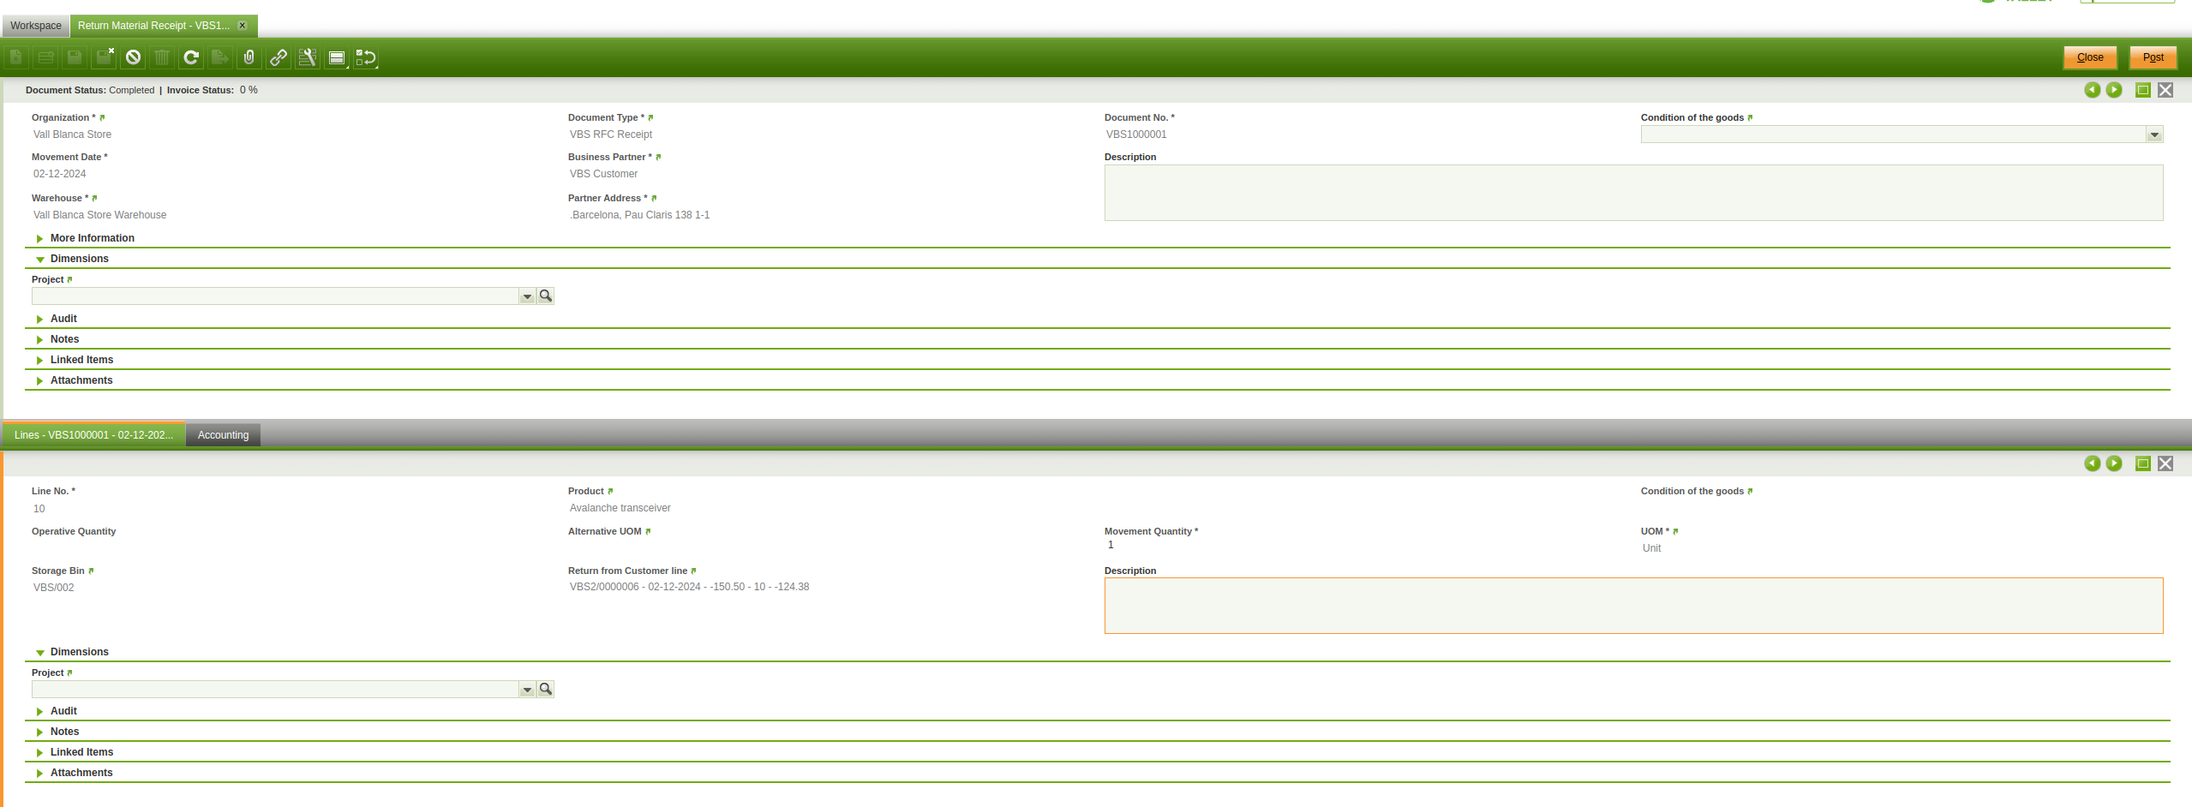Click the link icon beside Organization label
Screen dimensions: 2192x807
click(102, 117)
